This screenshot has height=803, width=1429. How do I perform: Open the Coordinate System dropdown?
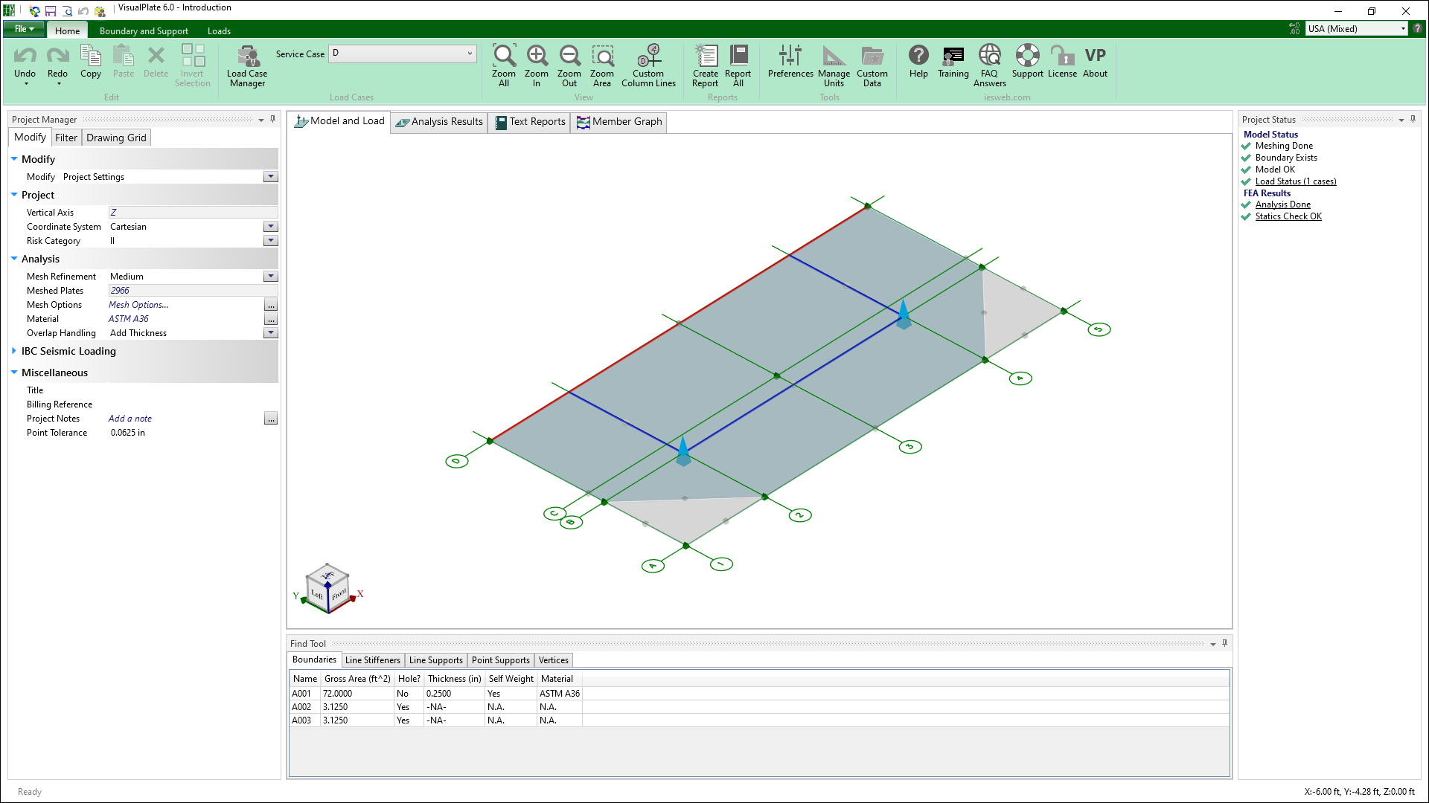pos(271,227)
